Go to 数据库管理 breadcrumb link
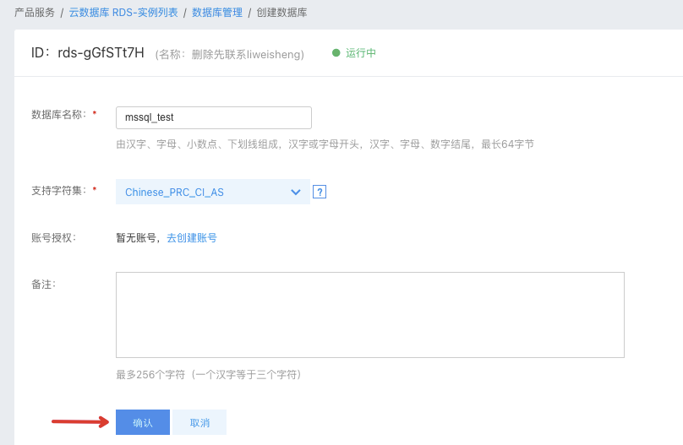 click(x=217, y=13)
